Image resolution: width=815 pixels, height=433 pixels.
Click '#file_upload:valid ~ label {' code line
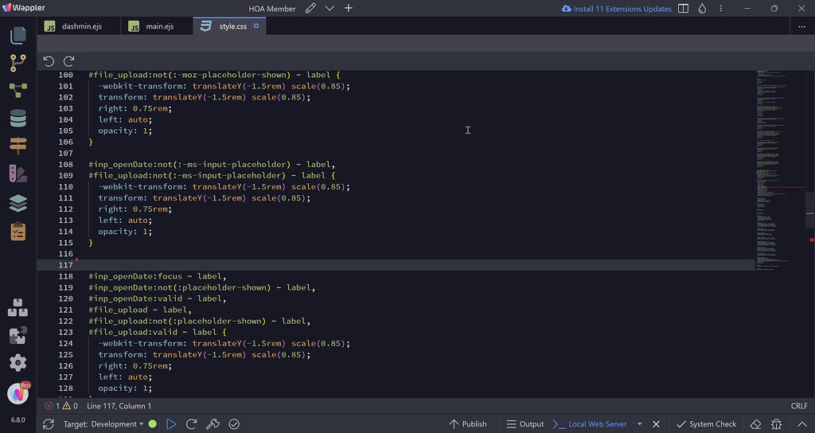coord(158,332)
